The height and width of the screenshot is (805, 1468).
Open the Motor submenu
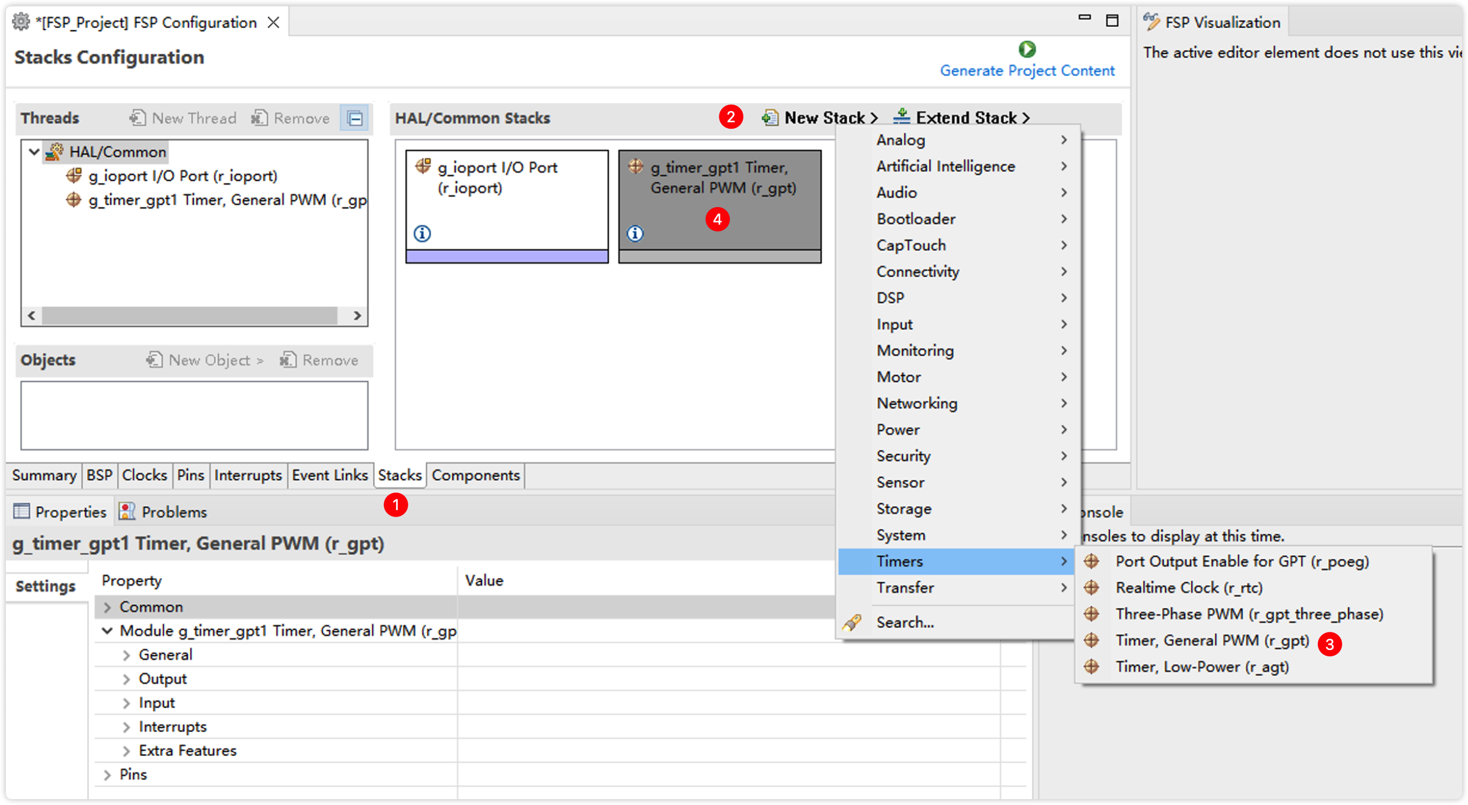[957, 377]
